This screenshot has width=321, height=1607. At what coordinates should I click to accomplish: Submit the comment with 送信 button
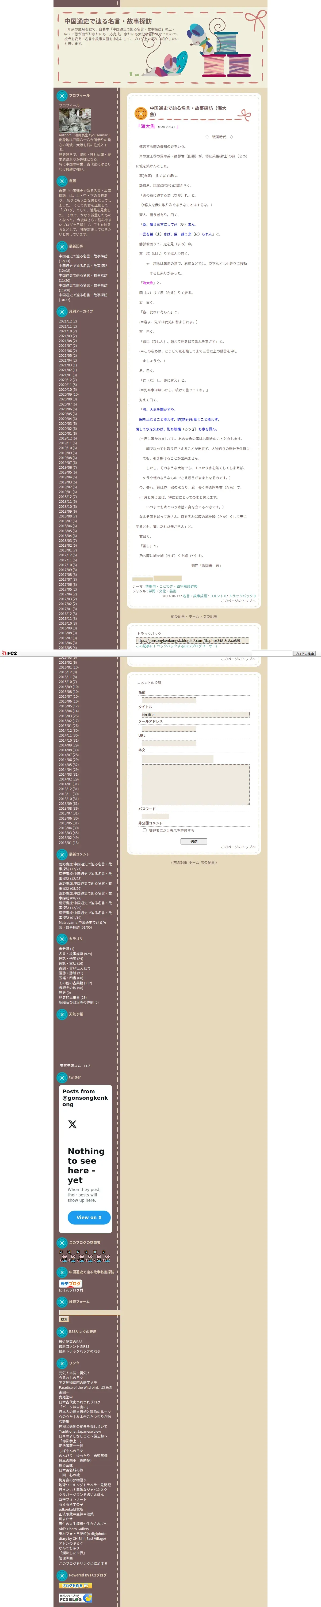tap(194, 842)
